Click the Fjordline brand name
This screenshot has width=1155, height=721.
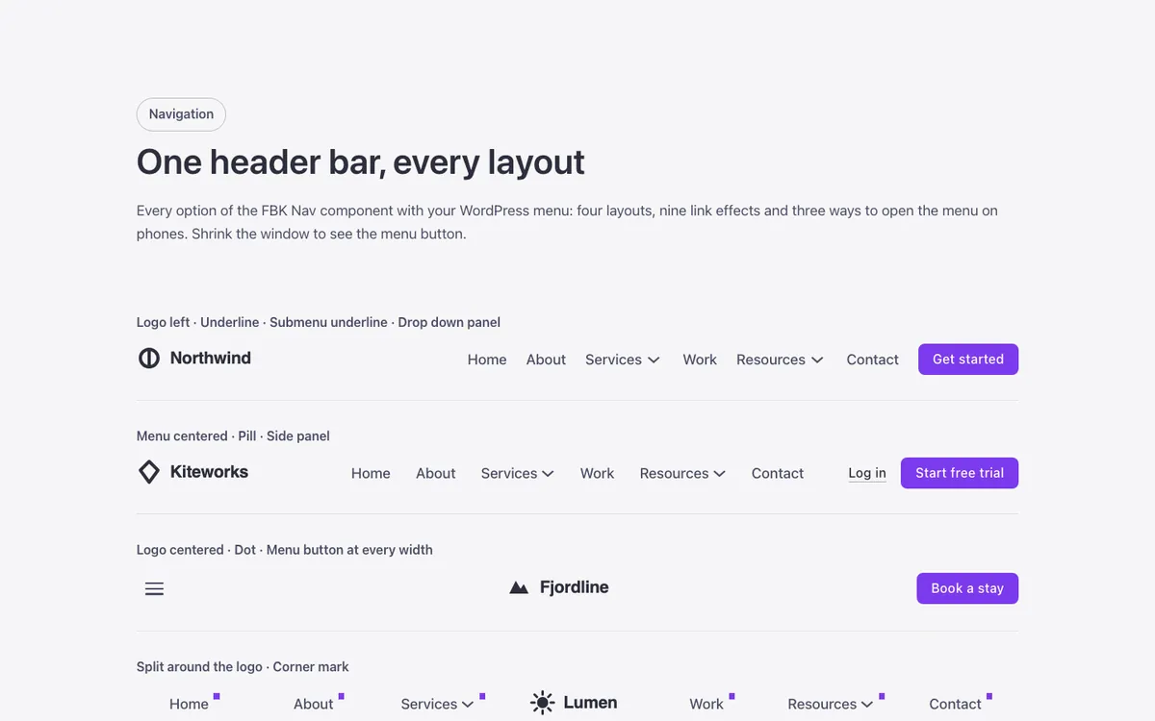575,587
